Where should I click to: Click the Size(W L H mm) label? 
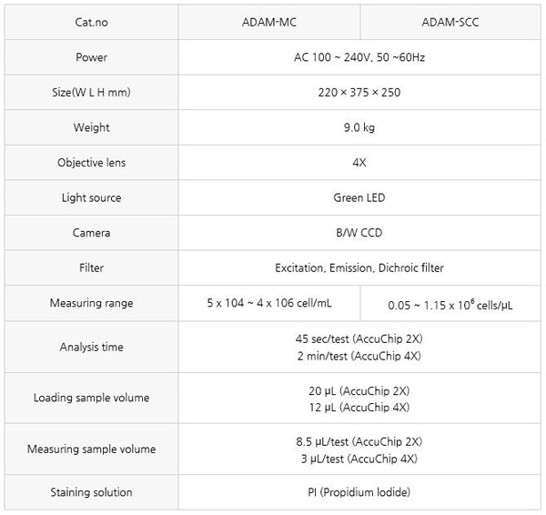[x=91, y=93]
